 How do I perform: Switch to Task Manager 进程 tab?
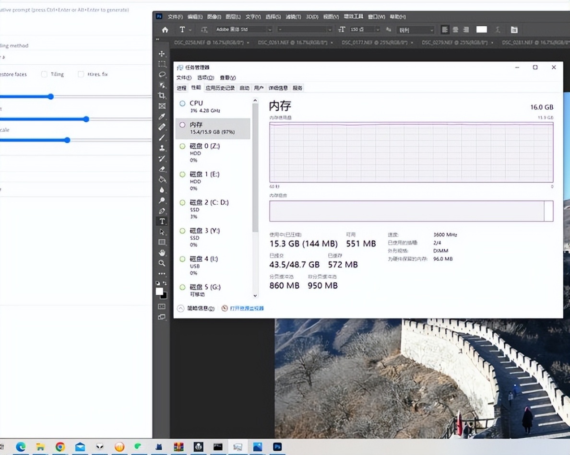(x=181, y=88)
